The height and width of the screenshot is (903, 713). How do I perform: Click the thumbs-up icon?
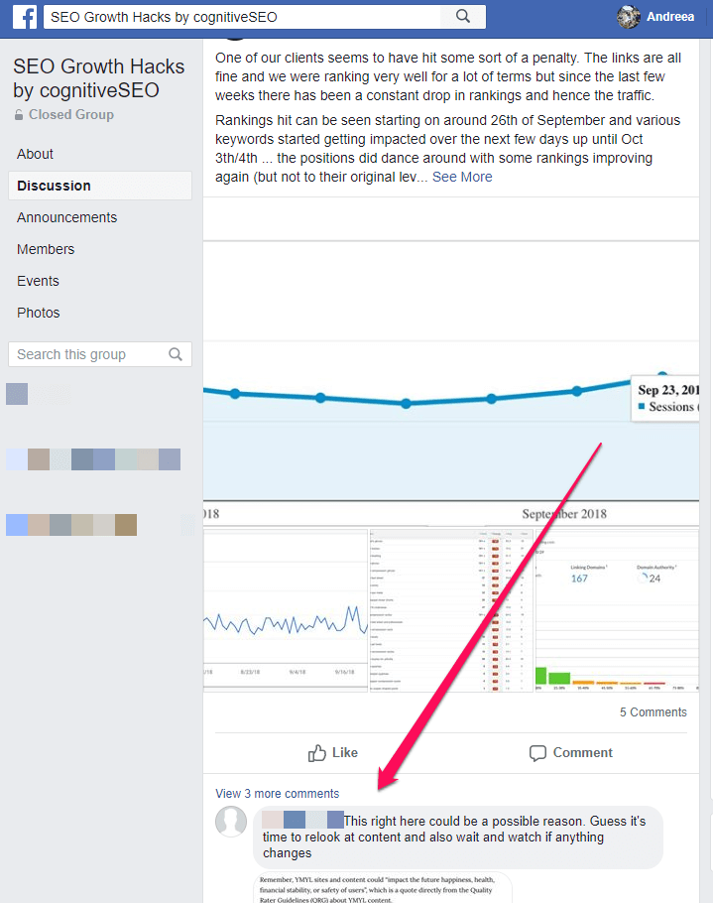click(x=316, y=753)
